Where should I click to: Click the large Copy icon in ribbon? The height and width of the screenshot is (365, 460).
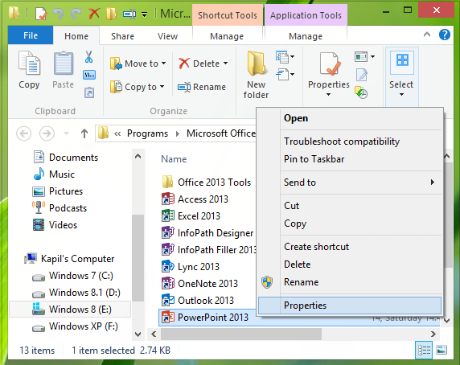[x=29, y=64]
